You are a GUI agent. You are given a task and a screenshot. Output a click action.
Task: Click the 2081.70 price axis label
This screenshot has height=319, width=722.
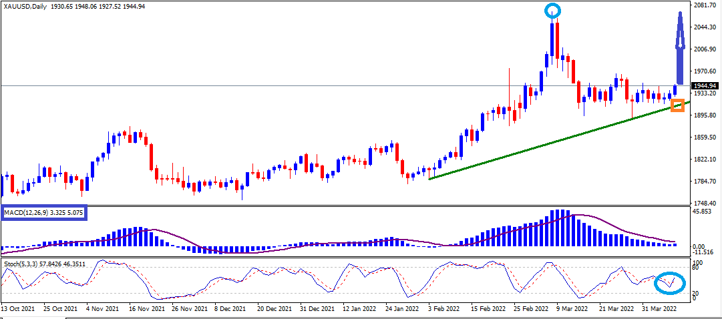click(705, 5)
